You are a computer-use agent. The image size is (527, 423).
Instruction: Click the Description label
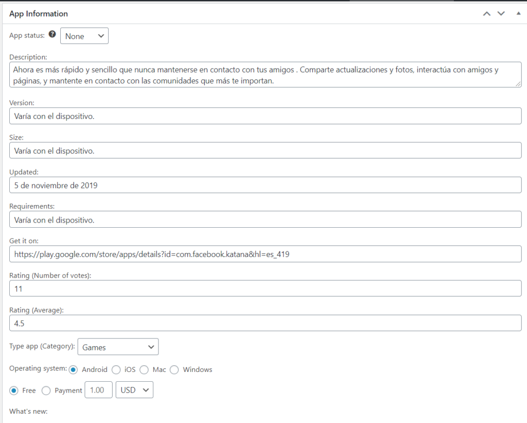click(x=28, y=57)
